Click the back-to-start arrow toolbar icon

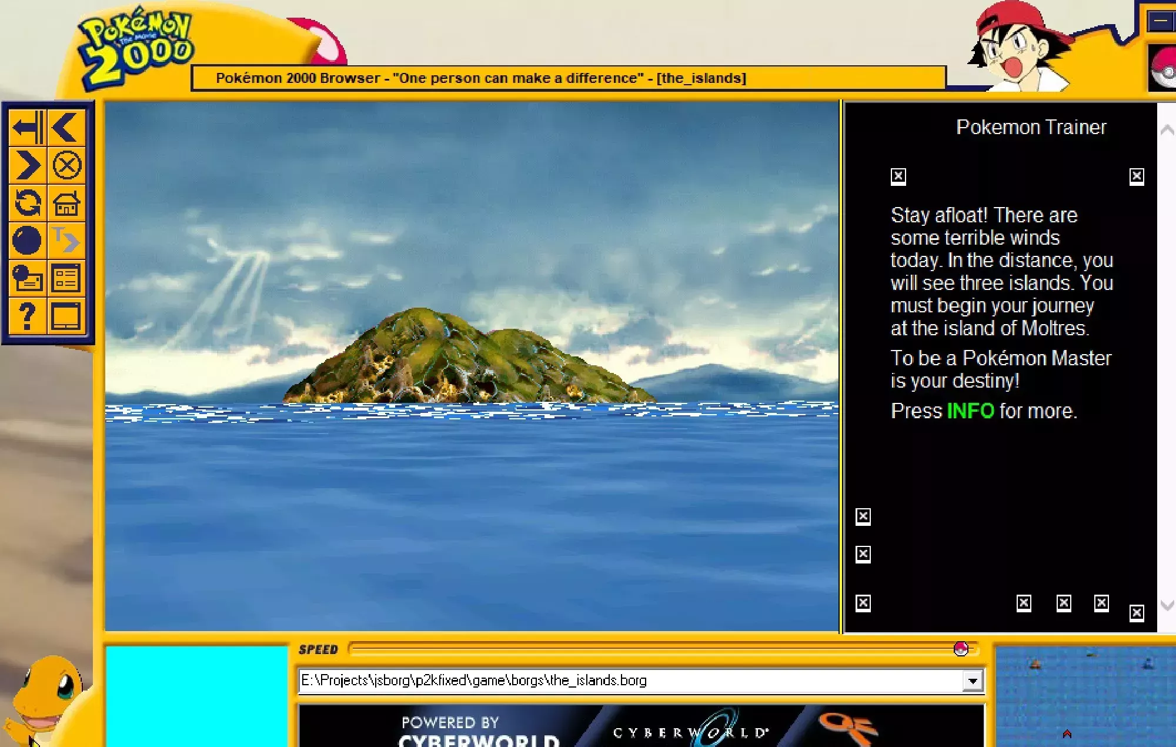[x=28, y=127]
